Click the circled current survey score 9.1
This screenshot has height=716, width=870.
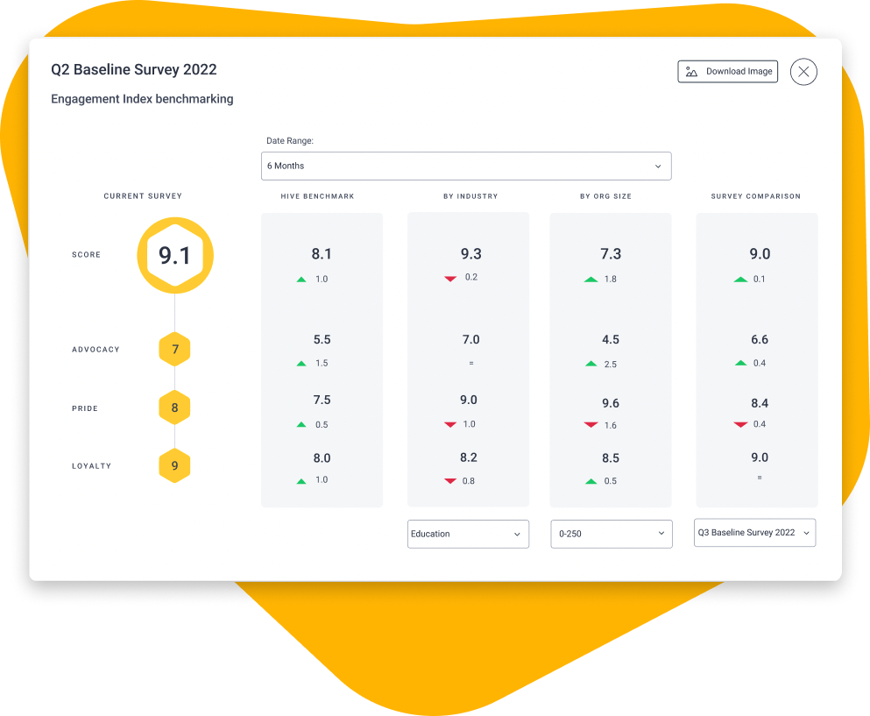click(x=174, y=255)
